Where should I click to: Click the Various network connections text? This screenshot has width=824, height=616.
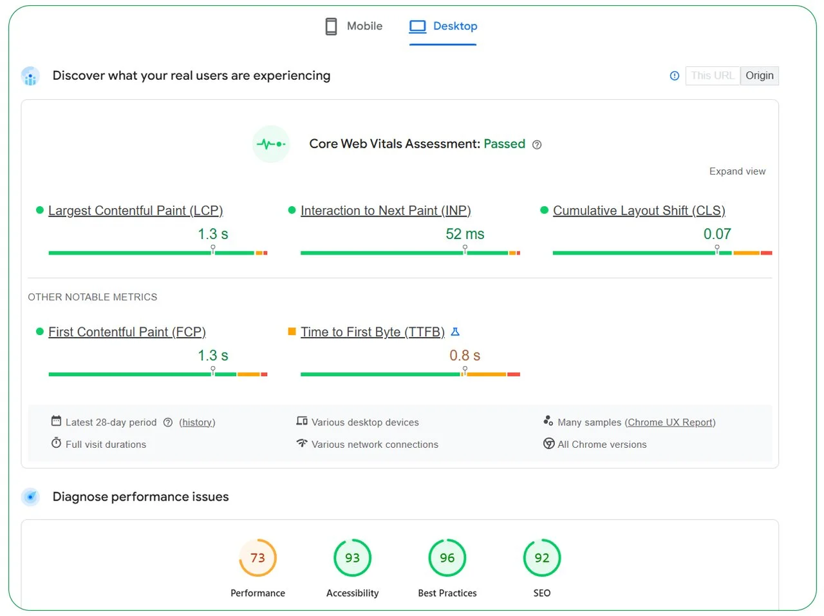pyautogui.click(x=375, y=445)
